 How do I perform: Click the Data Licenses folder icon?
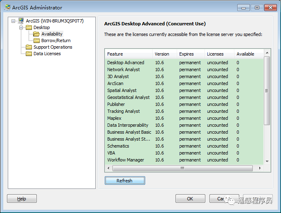click(29, 54)
